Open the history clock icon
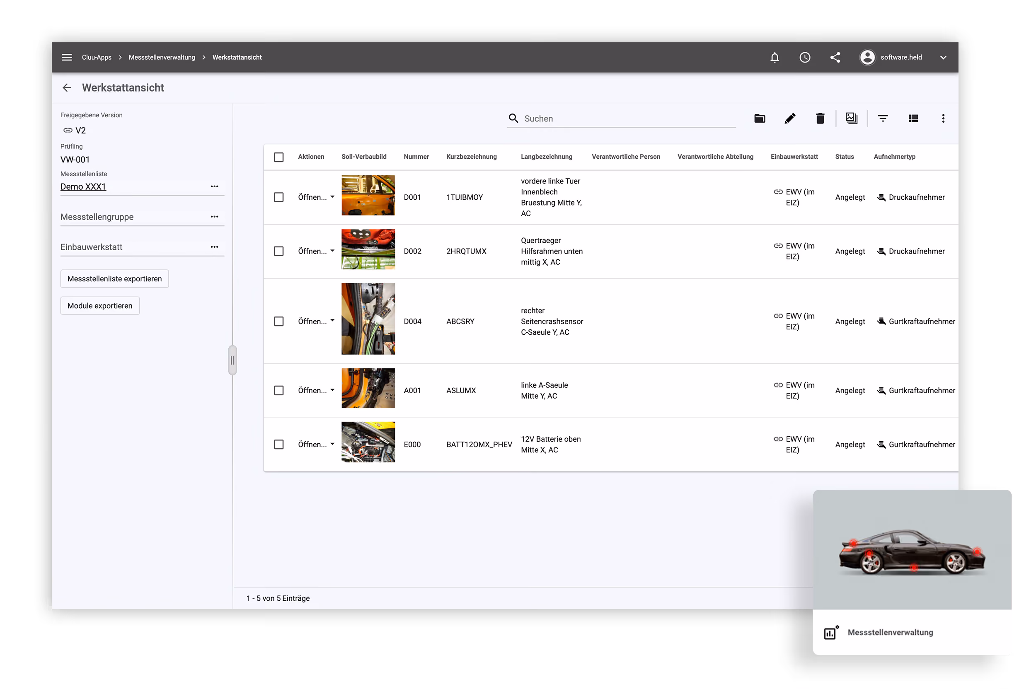Viewport: 1036px width, 689px height. tap(805, 57)
